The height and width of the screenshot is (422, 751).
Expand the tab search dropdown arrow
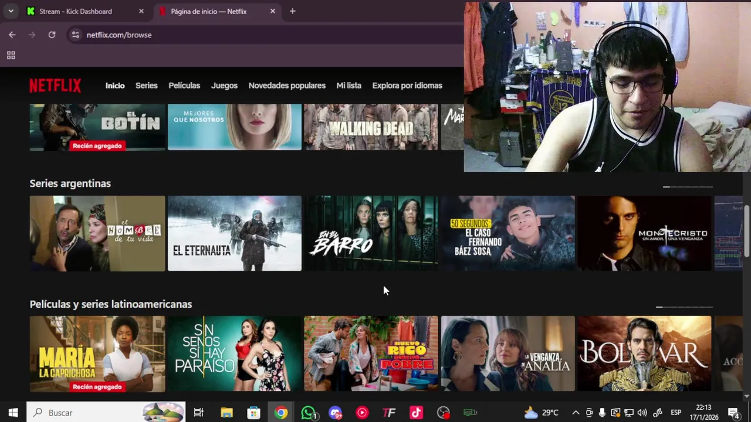(11, 11)
